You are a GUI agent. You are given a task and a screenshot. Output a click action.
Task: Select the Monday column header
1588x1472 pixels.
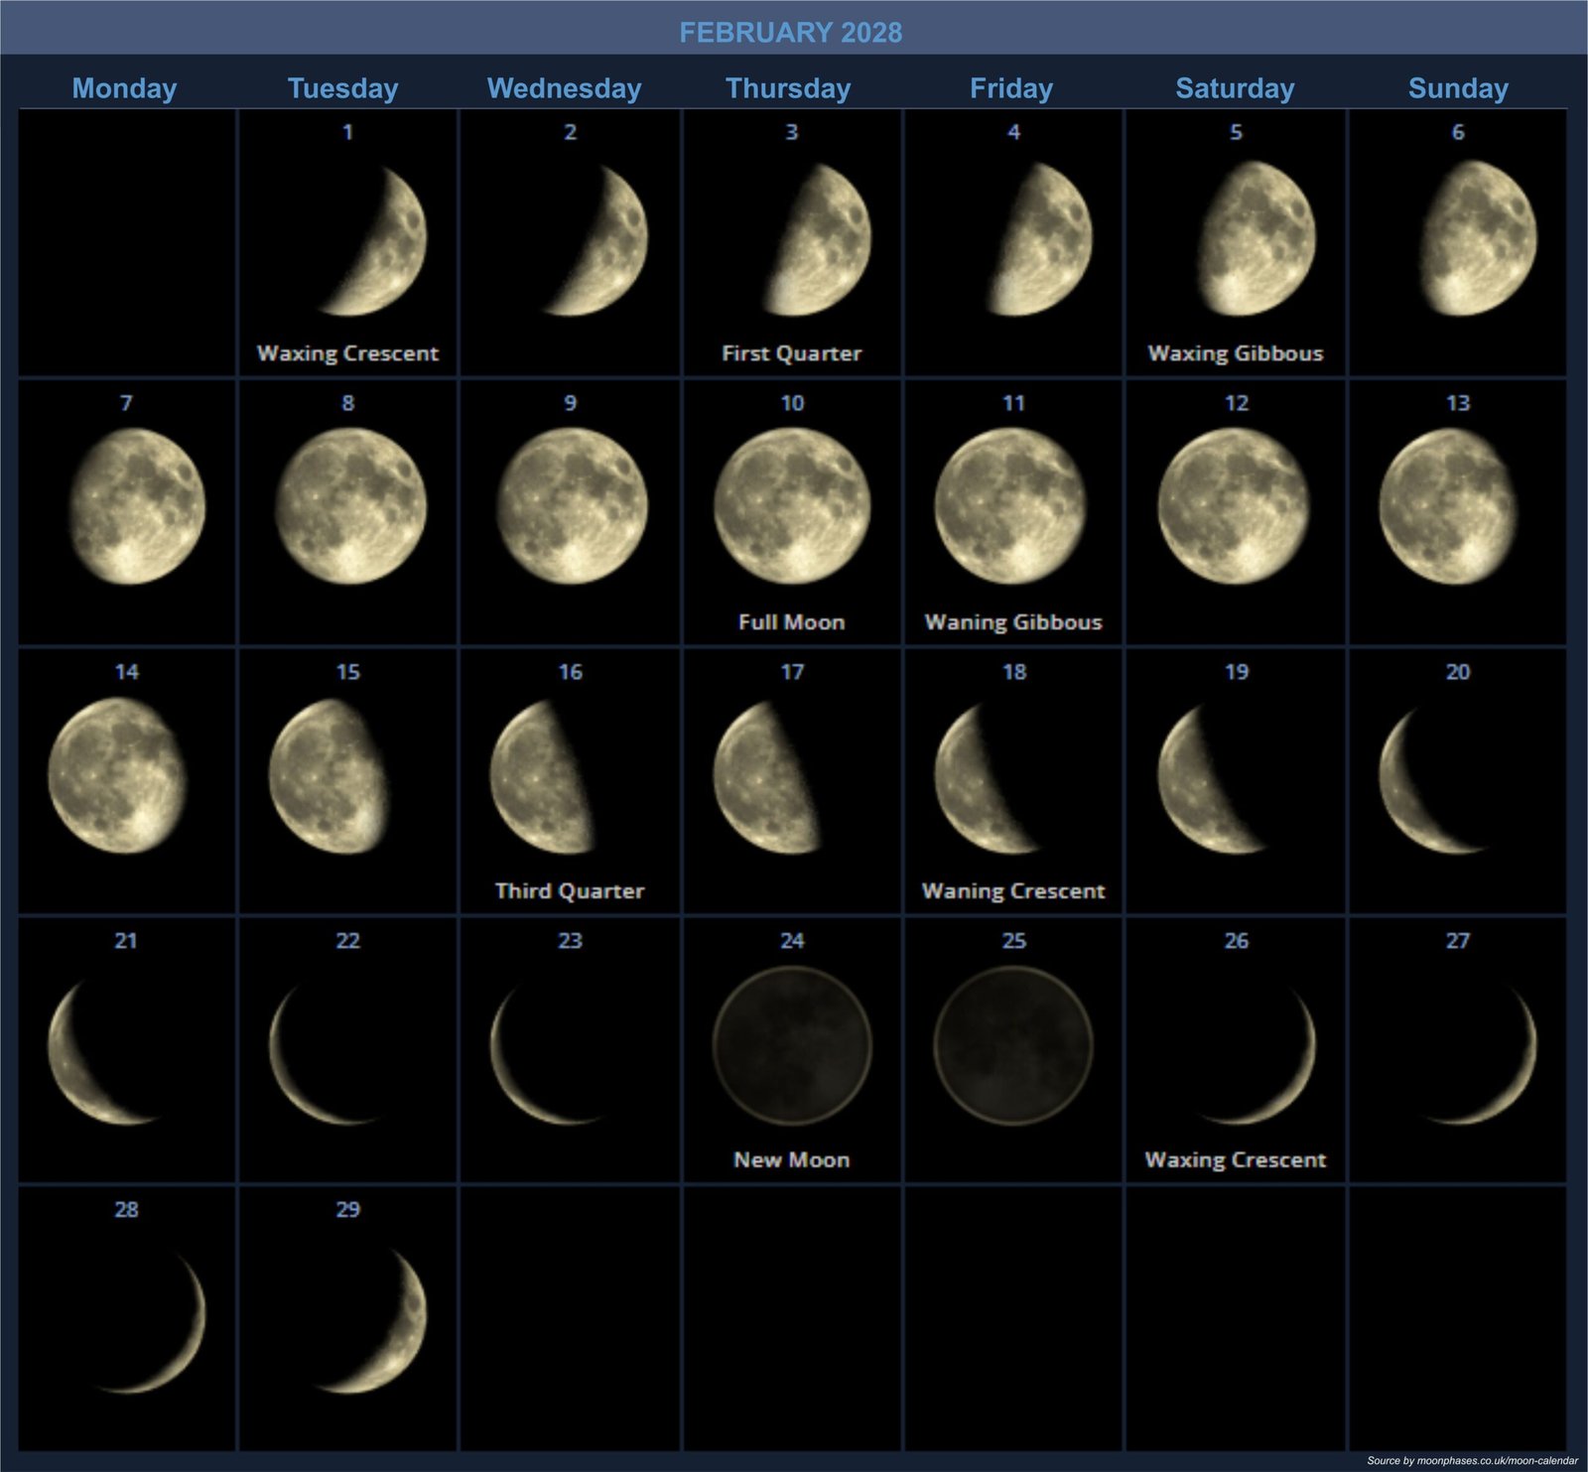click(x=125, y=88)
